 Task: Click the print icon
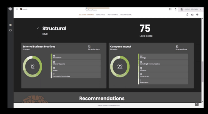(x=197, y=15)
